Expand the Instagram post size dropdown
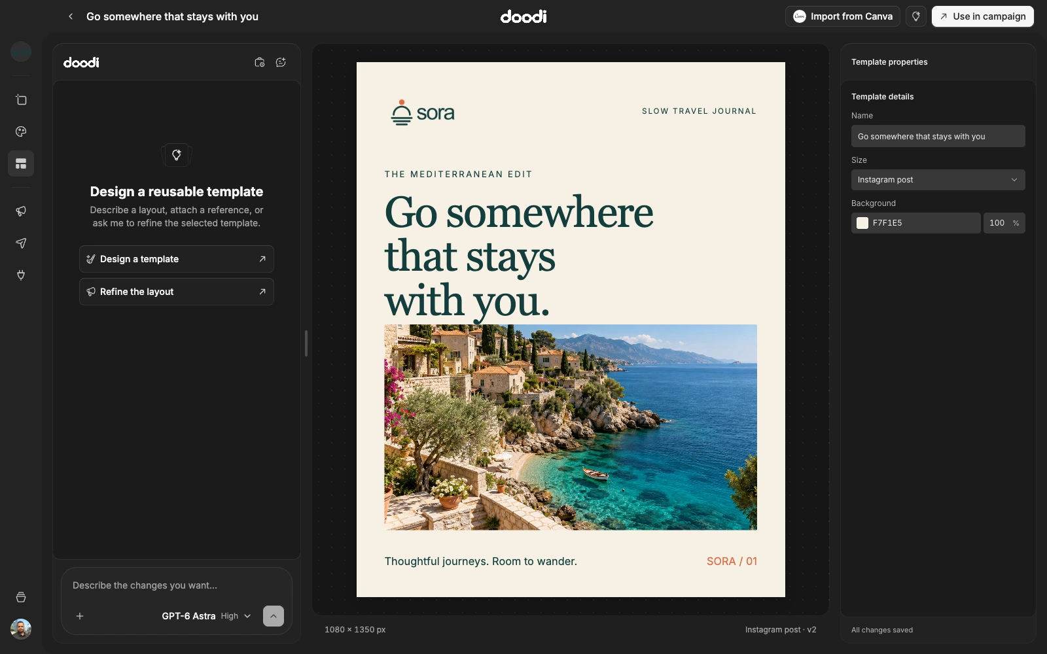This screenshot has height=654, width=1047. (x=938, y=180)
